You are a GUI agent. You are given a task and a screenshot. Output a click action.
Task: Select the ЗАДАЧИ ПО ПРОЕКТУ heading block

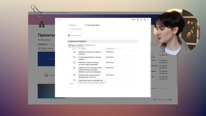[102, 41]
